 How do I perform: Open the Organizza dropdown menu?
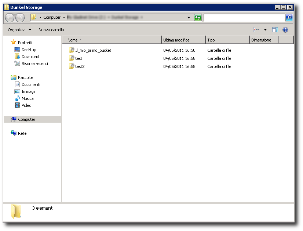point(19,30)
